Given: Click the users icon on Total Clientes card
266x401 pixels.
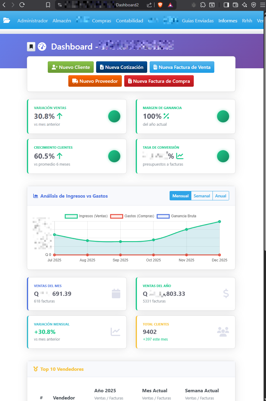Looking at the screenshot, I should (223, 331).
